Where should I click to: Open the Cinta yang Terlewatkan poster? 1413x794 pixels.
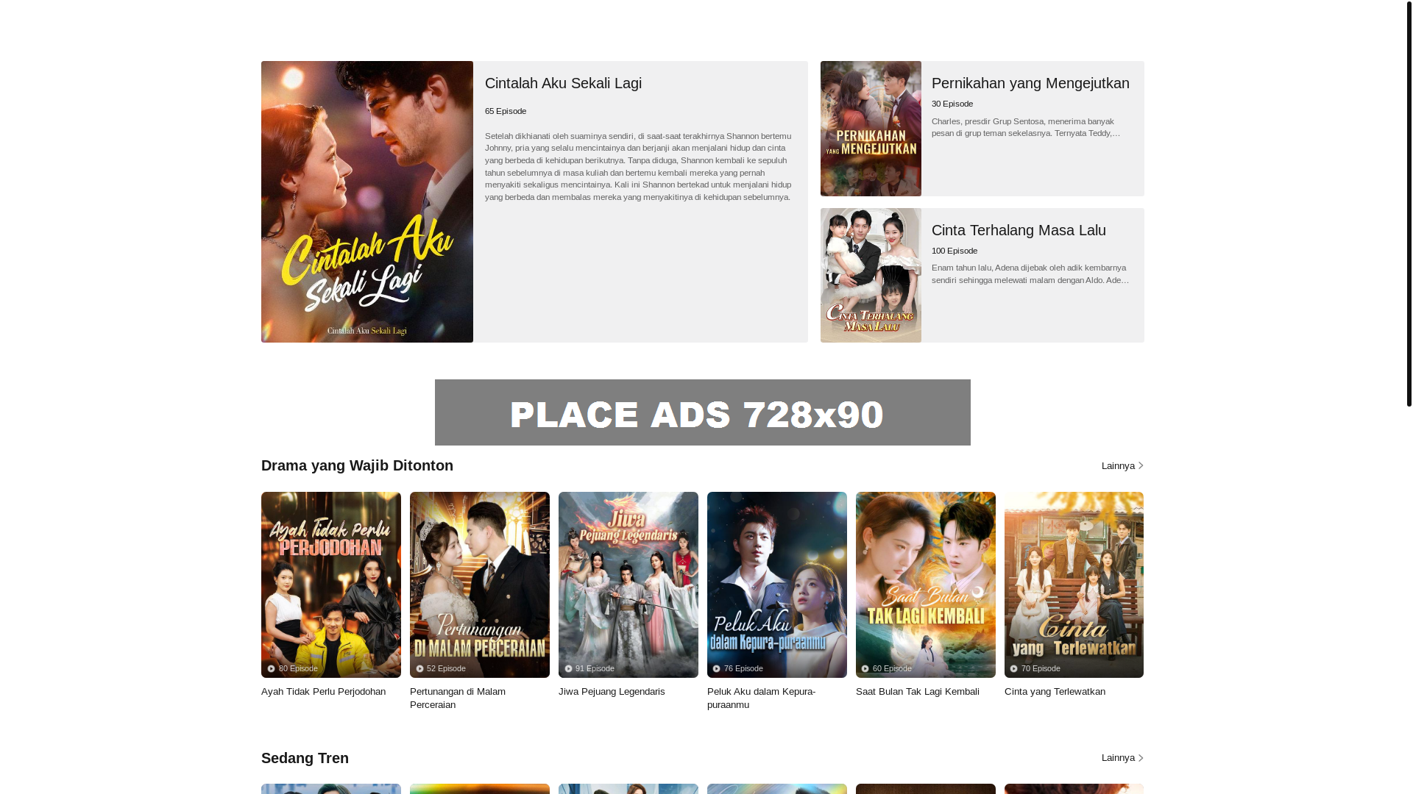tap(1074, 584)
